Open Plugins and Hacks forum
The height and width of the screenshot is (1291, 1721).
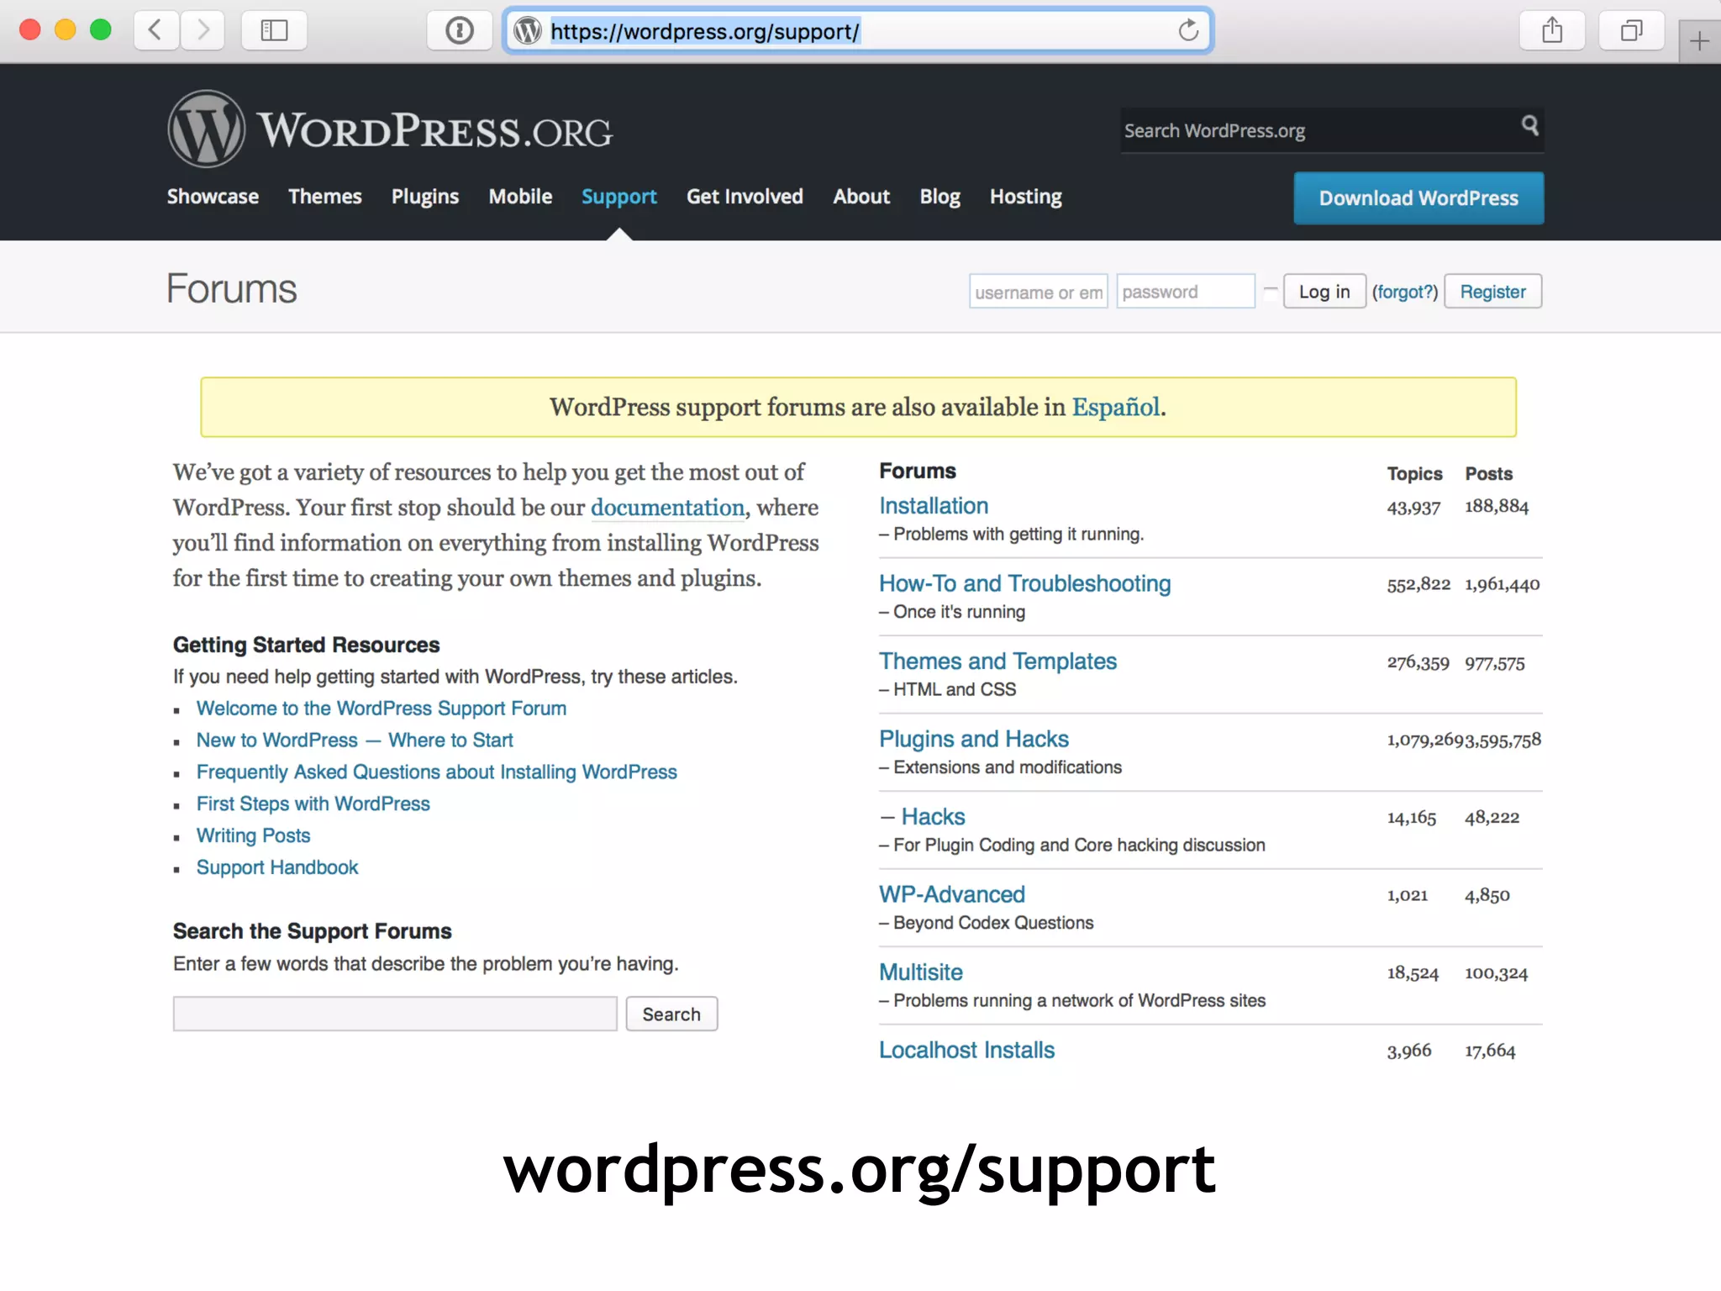point(973,740)
